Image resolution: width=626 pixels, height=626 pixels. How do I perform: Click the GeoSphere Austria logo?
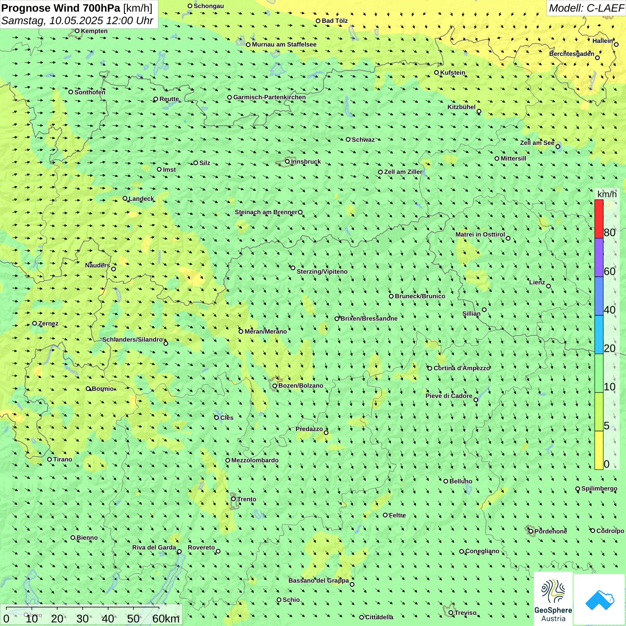553,599
